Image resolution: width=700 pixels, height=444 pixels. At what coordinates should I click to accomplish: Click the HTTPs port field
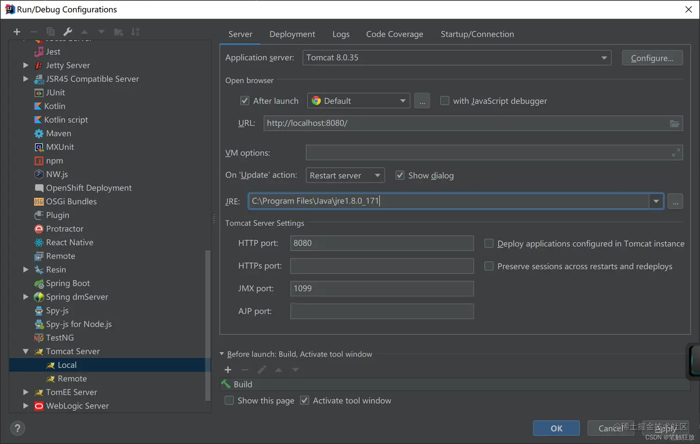point(382,266)
